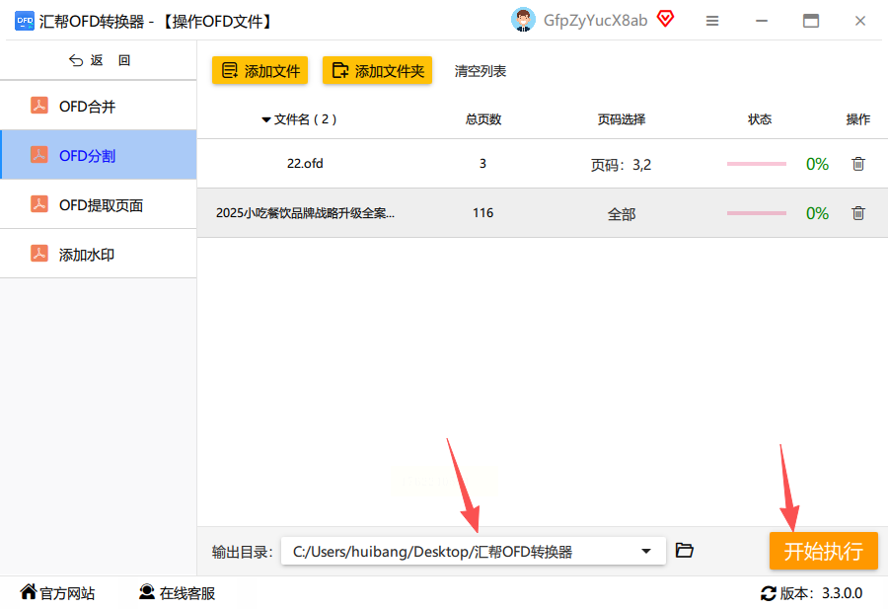
Task: Delete 22.ofd with trash icon
Action: tap(858, 164)
